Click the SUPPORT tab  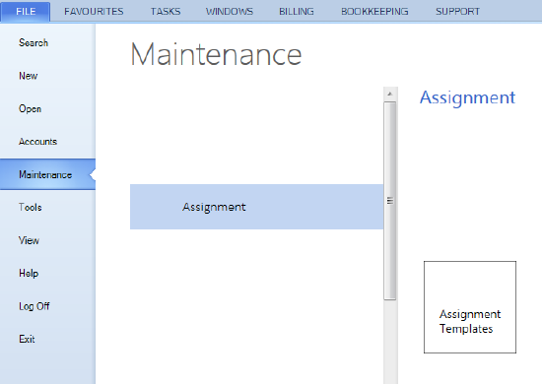coord(457,12)
